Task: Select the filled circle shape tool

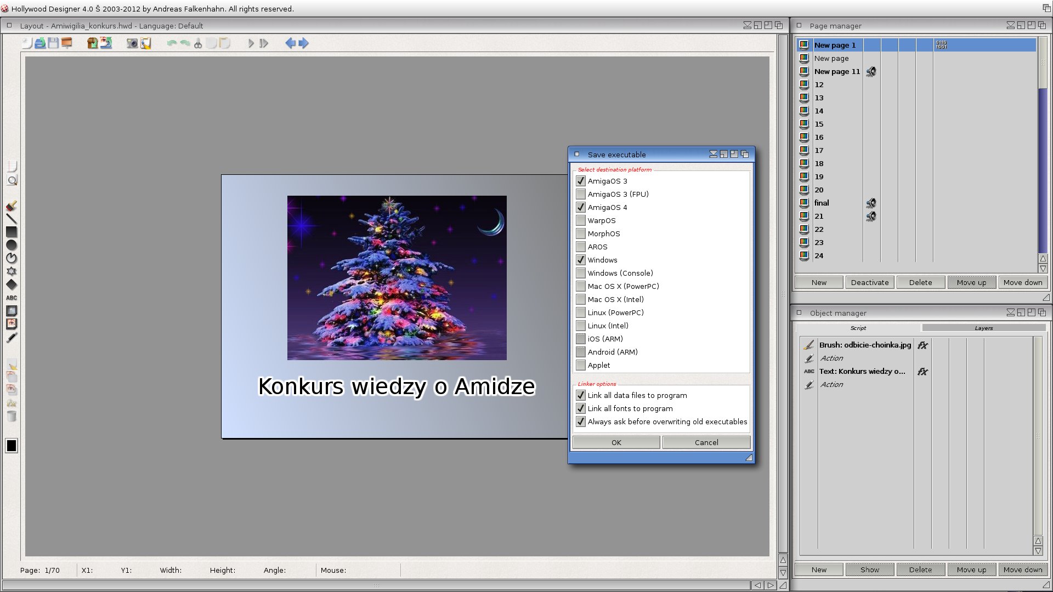Action: (12, 245)
